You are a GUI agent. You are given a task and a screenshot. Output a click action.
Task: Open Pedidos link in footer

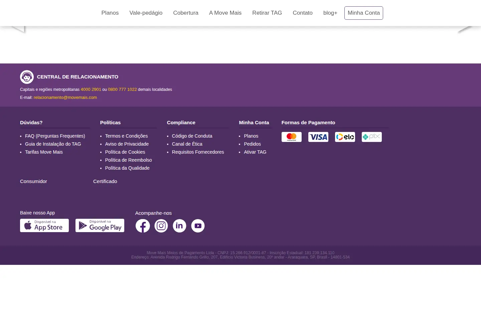coord(253,144)
